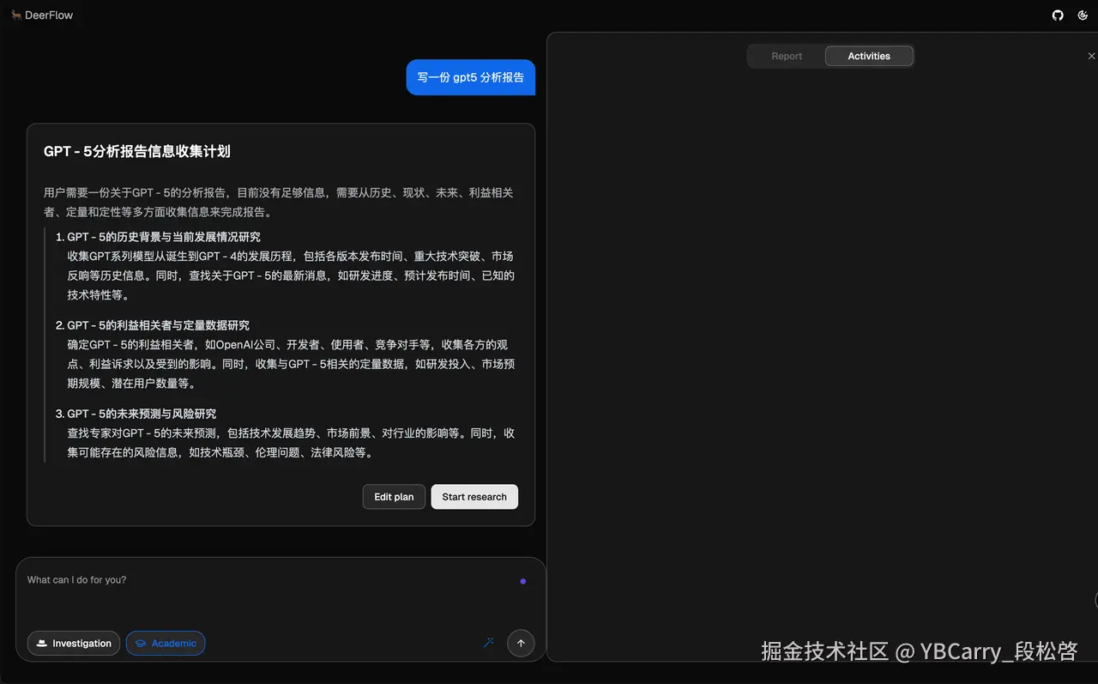Click step 2 heading 'GPT - 5的利益相关者与定量数据研究'

(159, 325)
